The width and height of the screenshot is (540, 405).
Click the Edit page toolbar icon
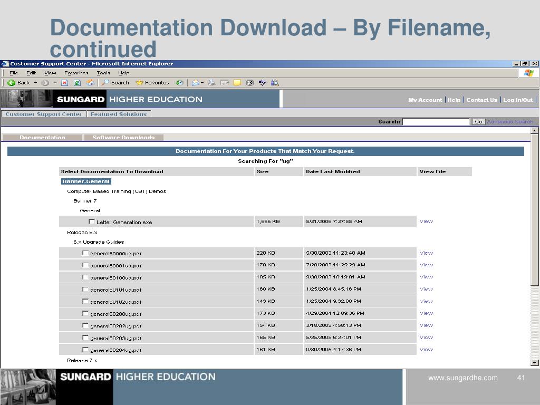225,83
